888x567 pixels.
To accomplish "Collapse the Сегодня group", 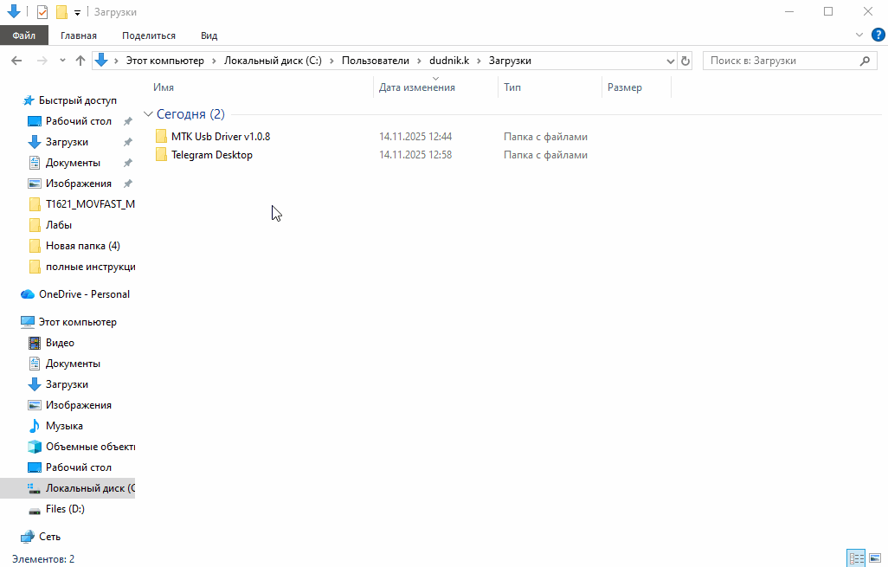I will click(148, 114).
